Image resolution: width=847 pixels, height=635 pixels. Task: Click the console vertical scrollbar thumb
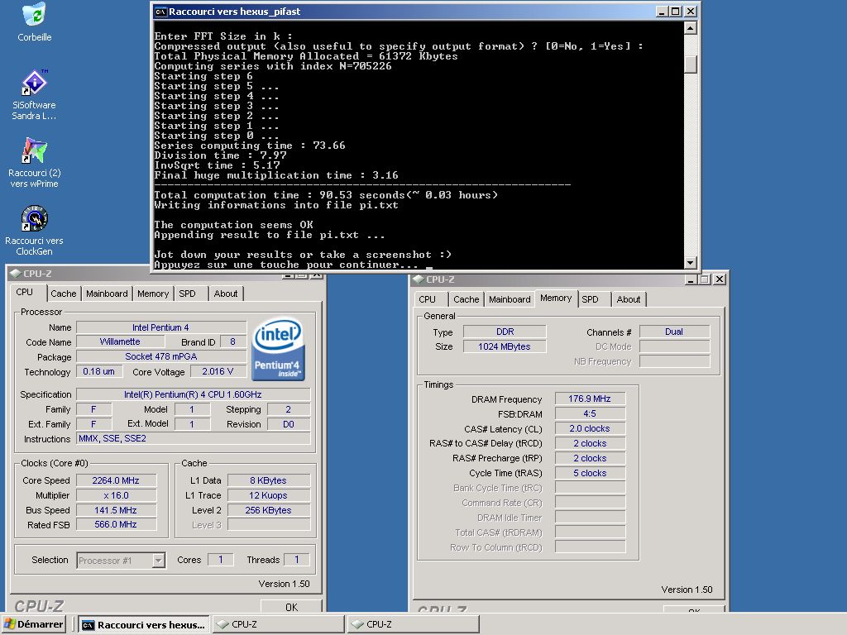pos(690,64)
